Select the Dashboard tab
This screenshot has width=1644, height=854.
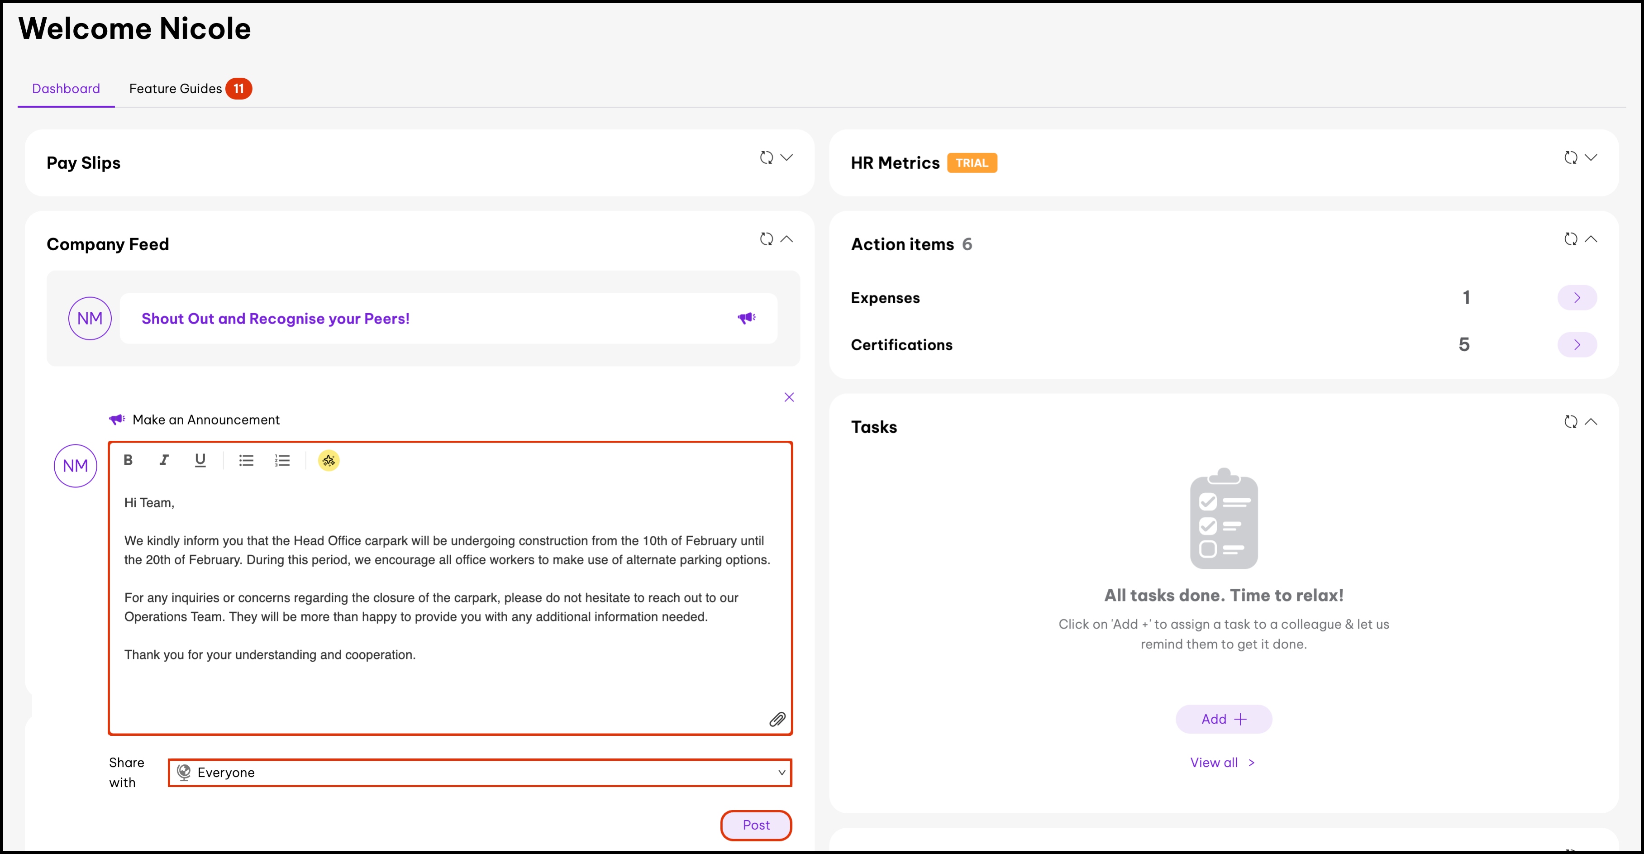(66, 89)
